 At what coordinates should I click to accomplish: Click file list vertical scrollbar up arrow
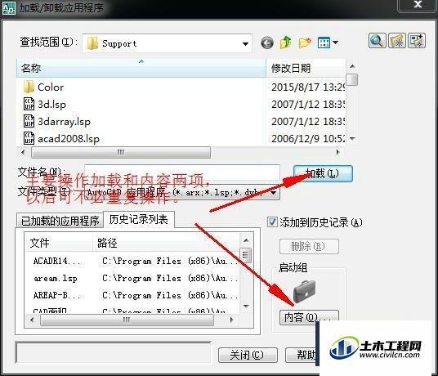352,66
